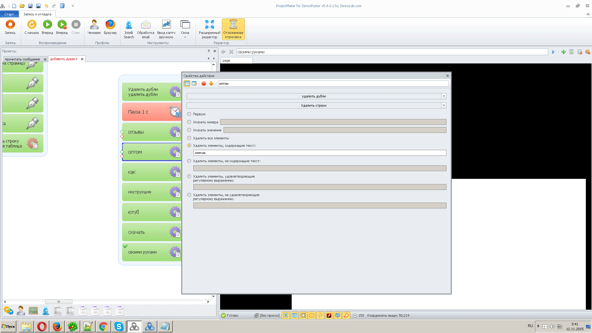Open Intelli Search tool
The image size is (592, 333).
pyautogui.click(x=129, y=25)
